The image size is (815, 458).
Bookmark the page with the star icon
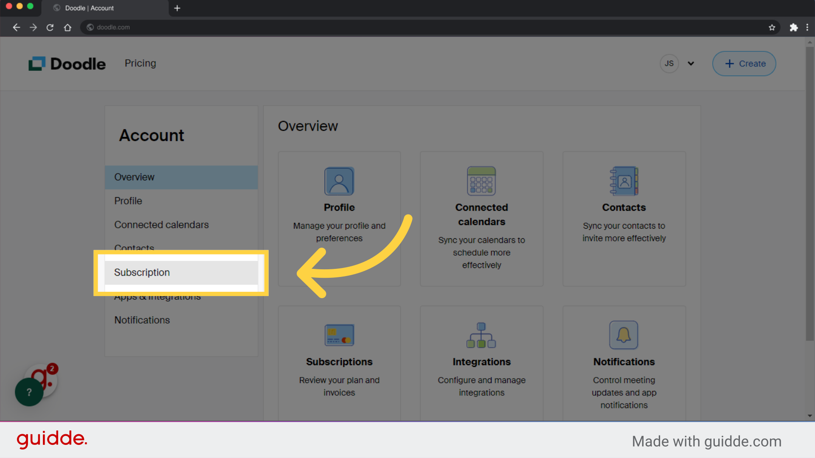772,27
